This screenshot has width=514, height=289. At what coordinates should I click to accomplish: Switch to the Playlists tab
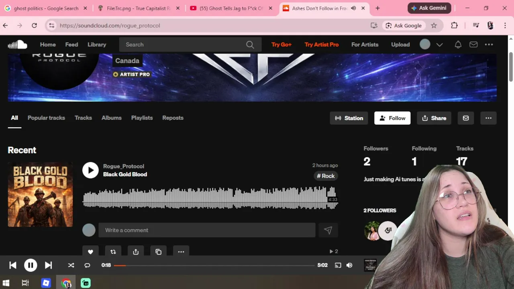[x=142, y=118]
